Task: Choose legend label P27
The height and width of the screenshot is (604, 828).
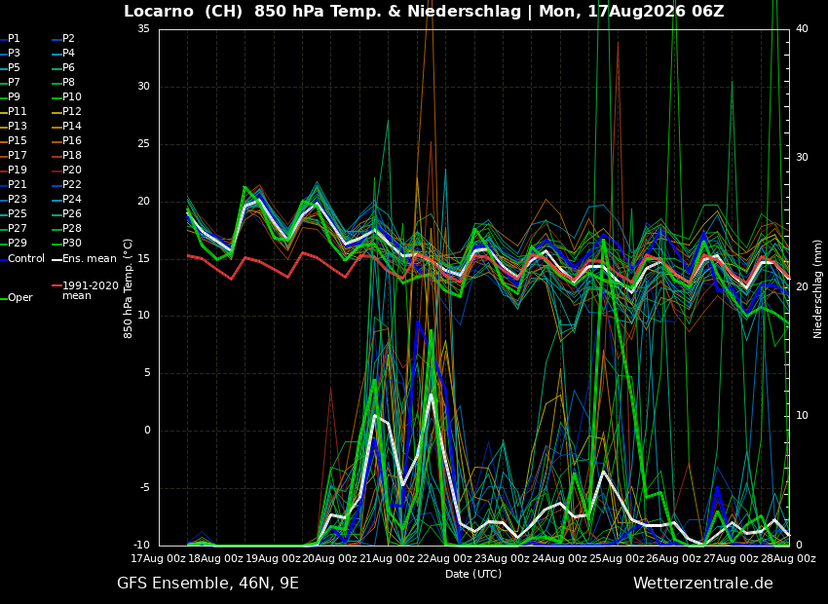Action: pyautogui.click(x=14, y=229)
